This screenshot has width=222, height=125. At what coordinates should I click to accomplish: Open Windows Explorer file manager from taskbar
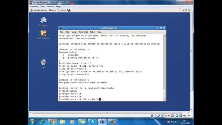(x=62, y=122)
